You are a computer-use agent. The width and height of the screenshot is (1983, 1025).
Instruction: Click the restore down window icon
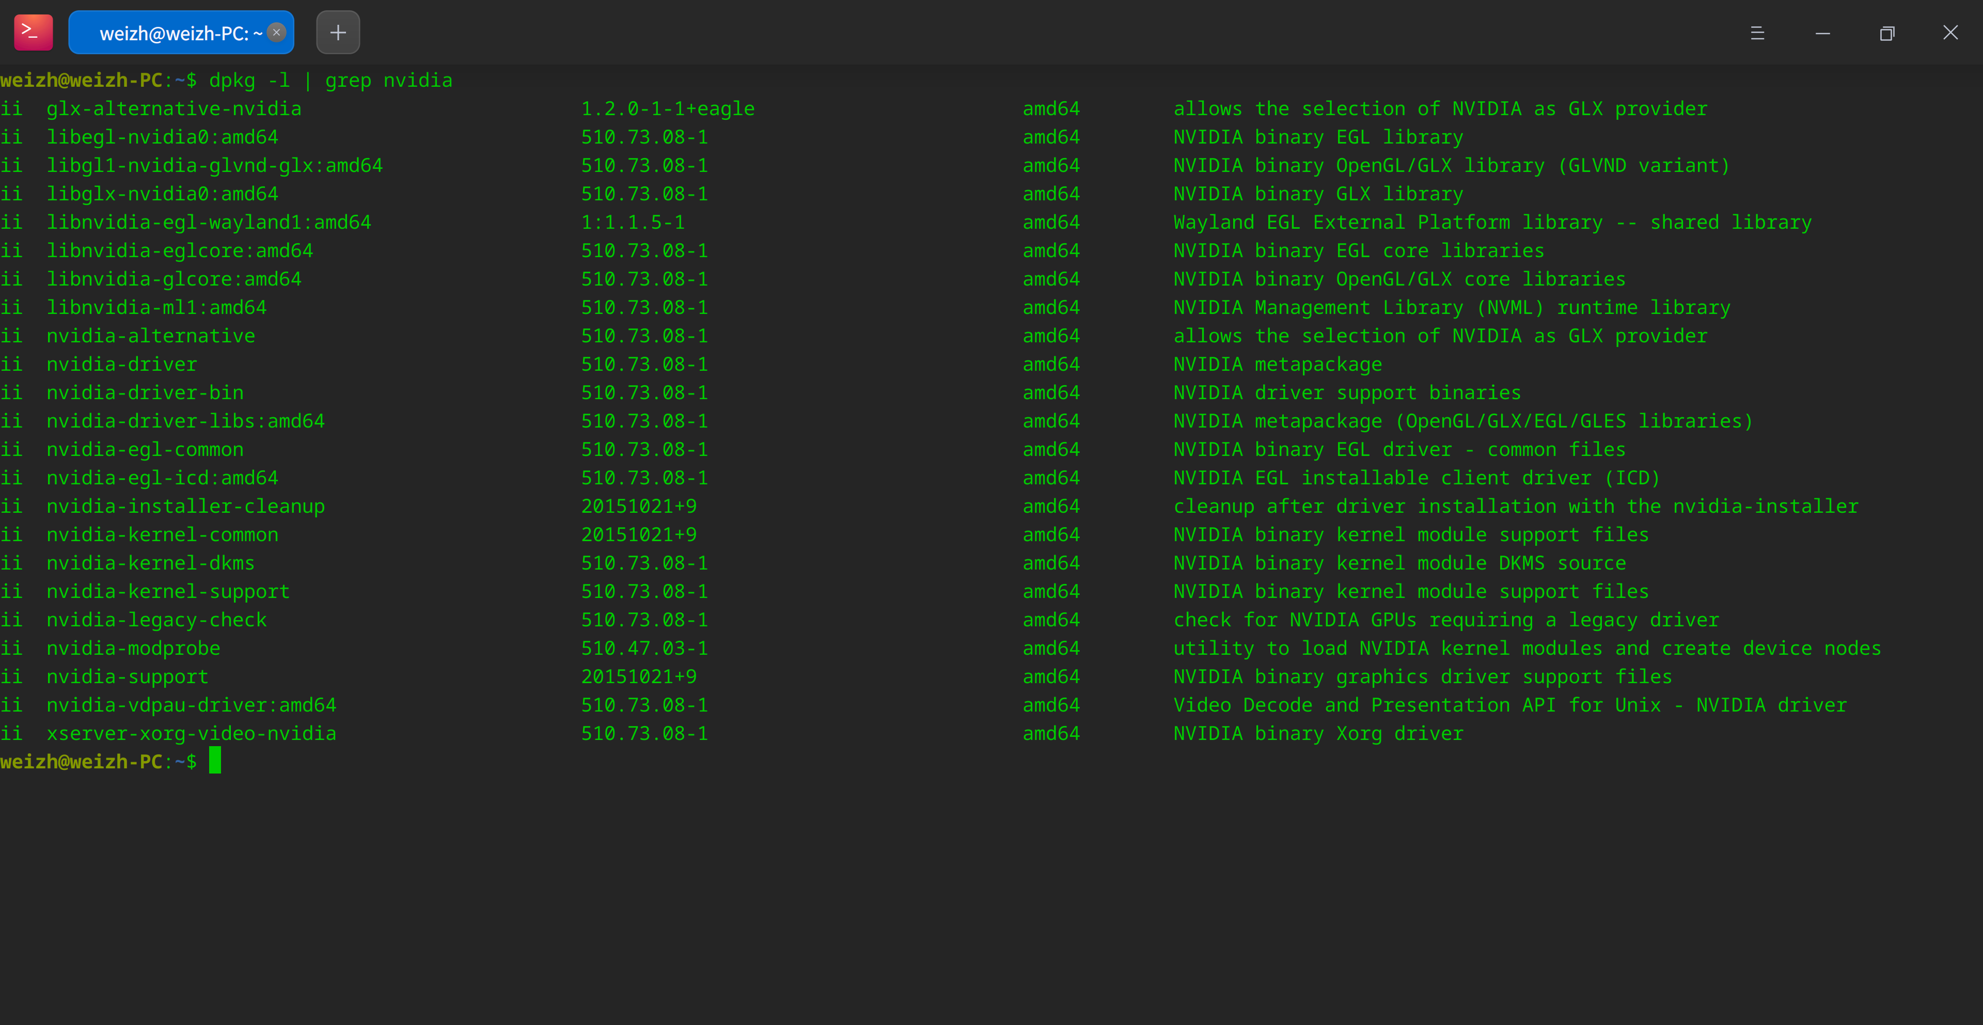[1887, 33]
